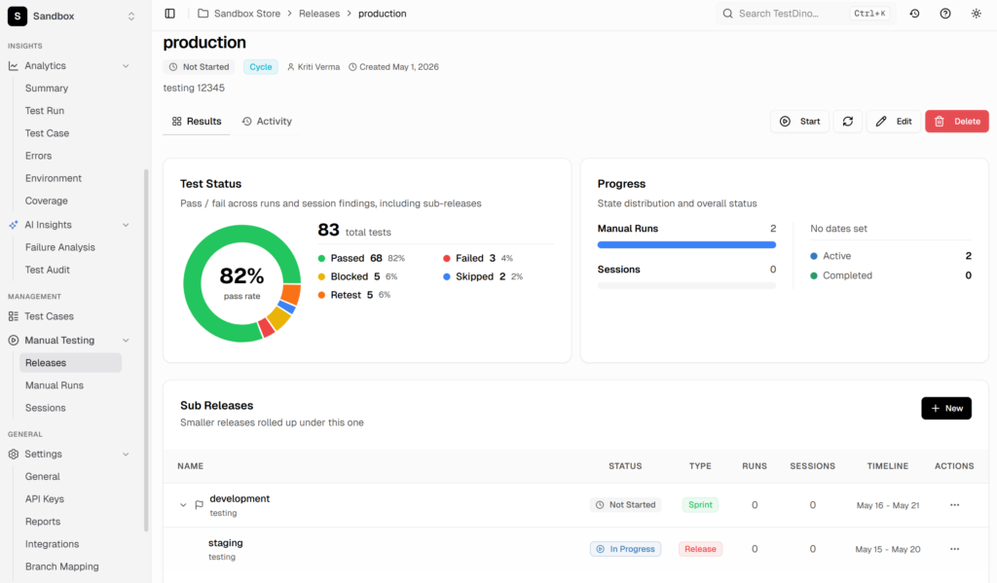Image resolution: width=997 pixels, height=583 pixels.
Task: Toggle the sidebar panel icon
Action: pyautogui.click(x=169, y=14)
